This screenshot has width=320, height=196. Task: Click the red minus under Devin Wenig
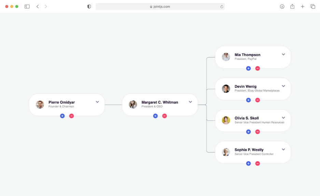258,100
